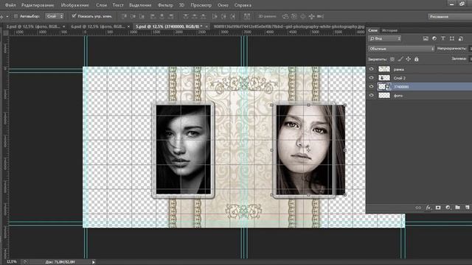Image resolution: width=472 pixels, height=265 pixels.
Task: Create a new adjustment layer
Action: [x=448, y=208]
